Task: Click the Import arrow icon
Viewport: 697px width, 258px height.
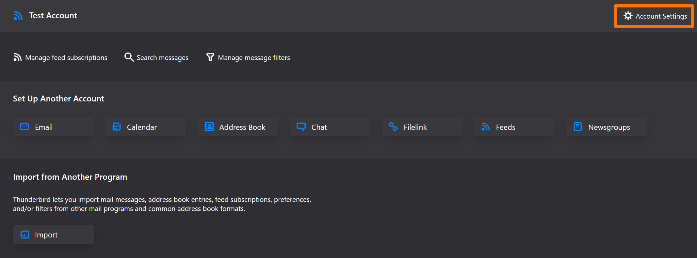Action: coord(24,235)
